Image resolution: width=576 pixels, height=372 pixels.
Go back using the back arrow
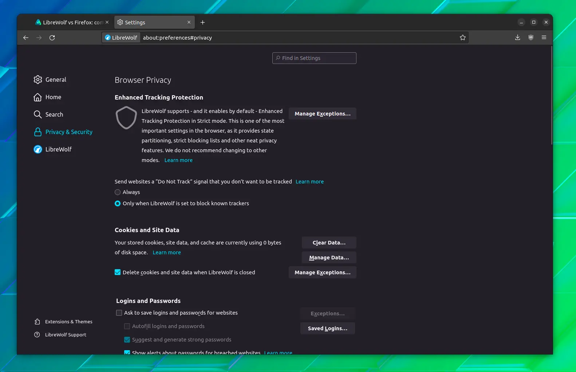[x=26, y=38]
